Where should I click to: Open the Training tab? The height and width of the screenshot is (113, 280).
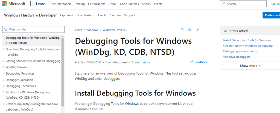(80, 4)
